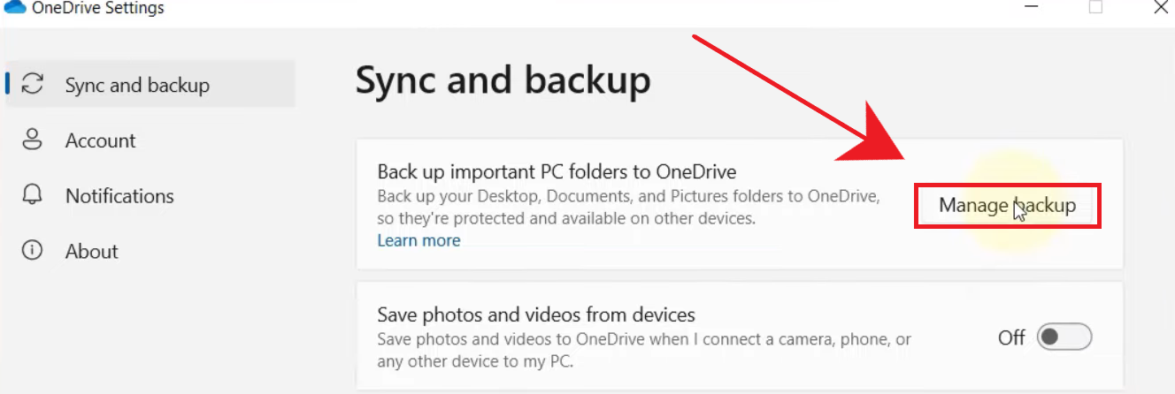The image size is (1175, 394).
Task: Select the Sync and backup sidebar label
Action: [x=137, y=86]
